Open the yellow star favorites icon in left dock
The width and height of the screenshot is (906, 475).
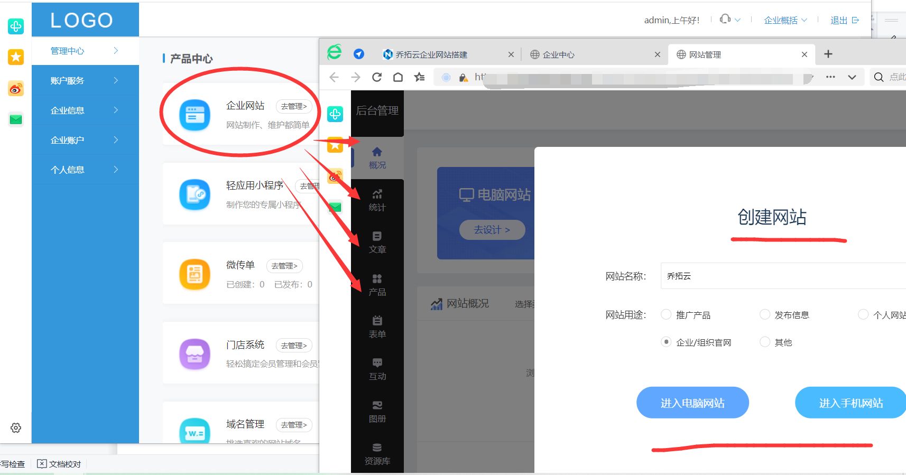[x=16, y=57]
